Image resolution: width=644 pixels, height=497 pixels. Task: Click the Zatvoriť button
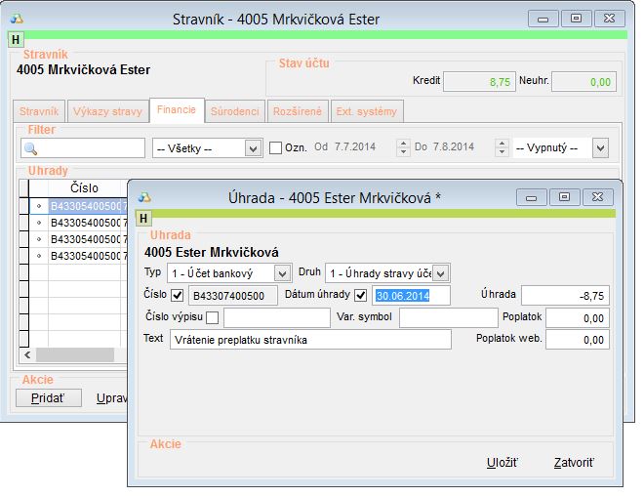coord(573,463)
